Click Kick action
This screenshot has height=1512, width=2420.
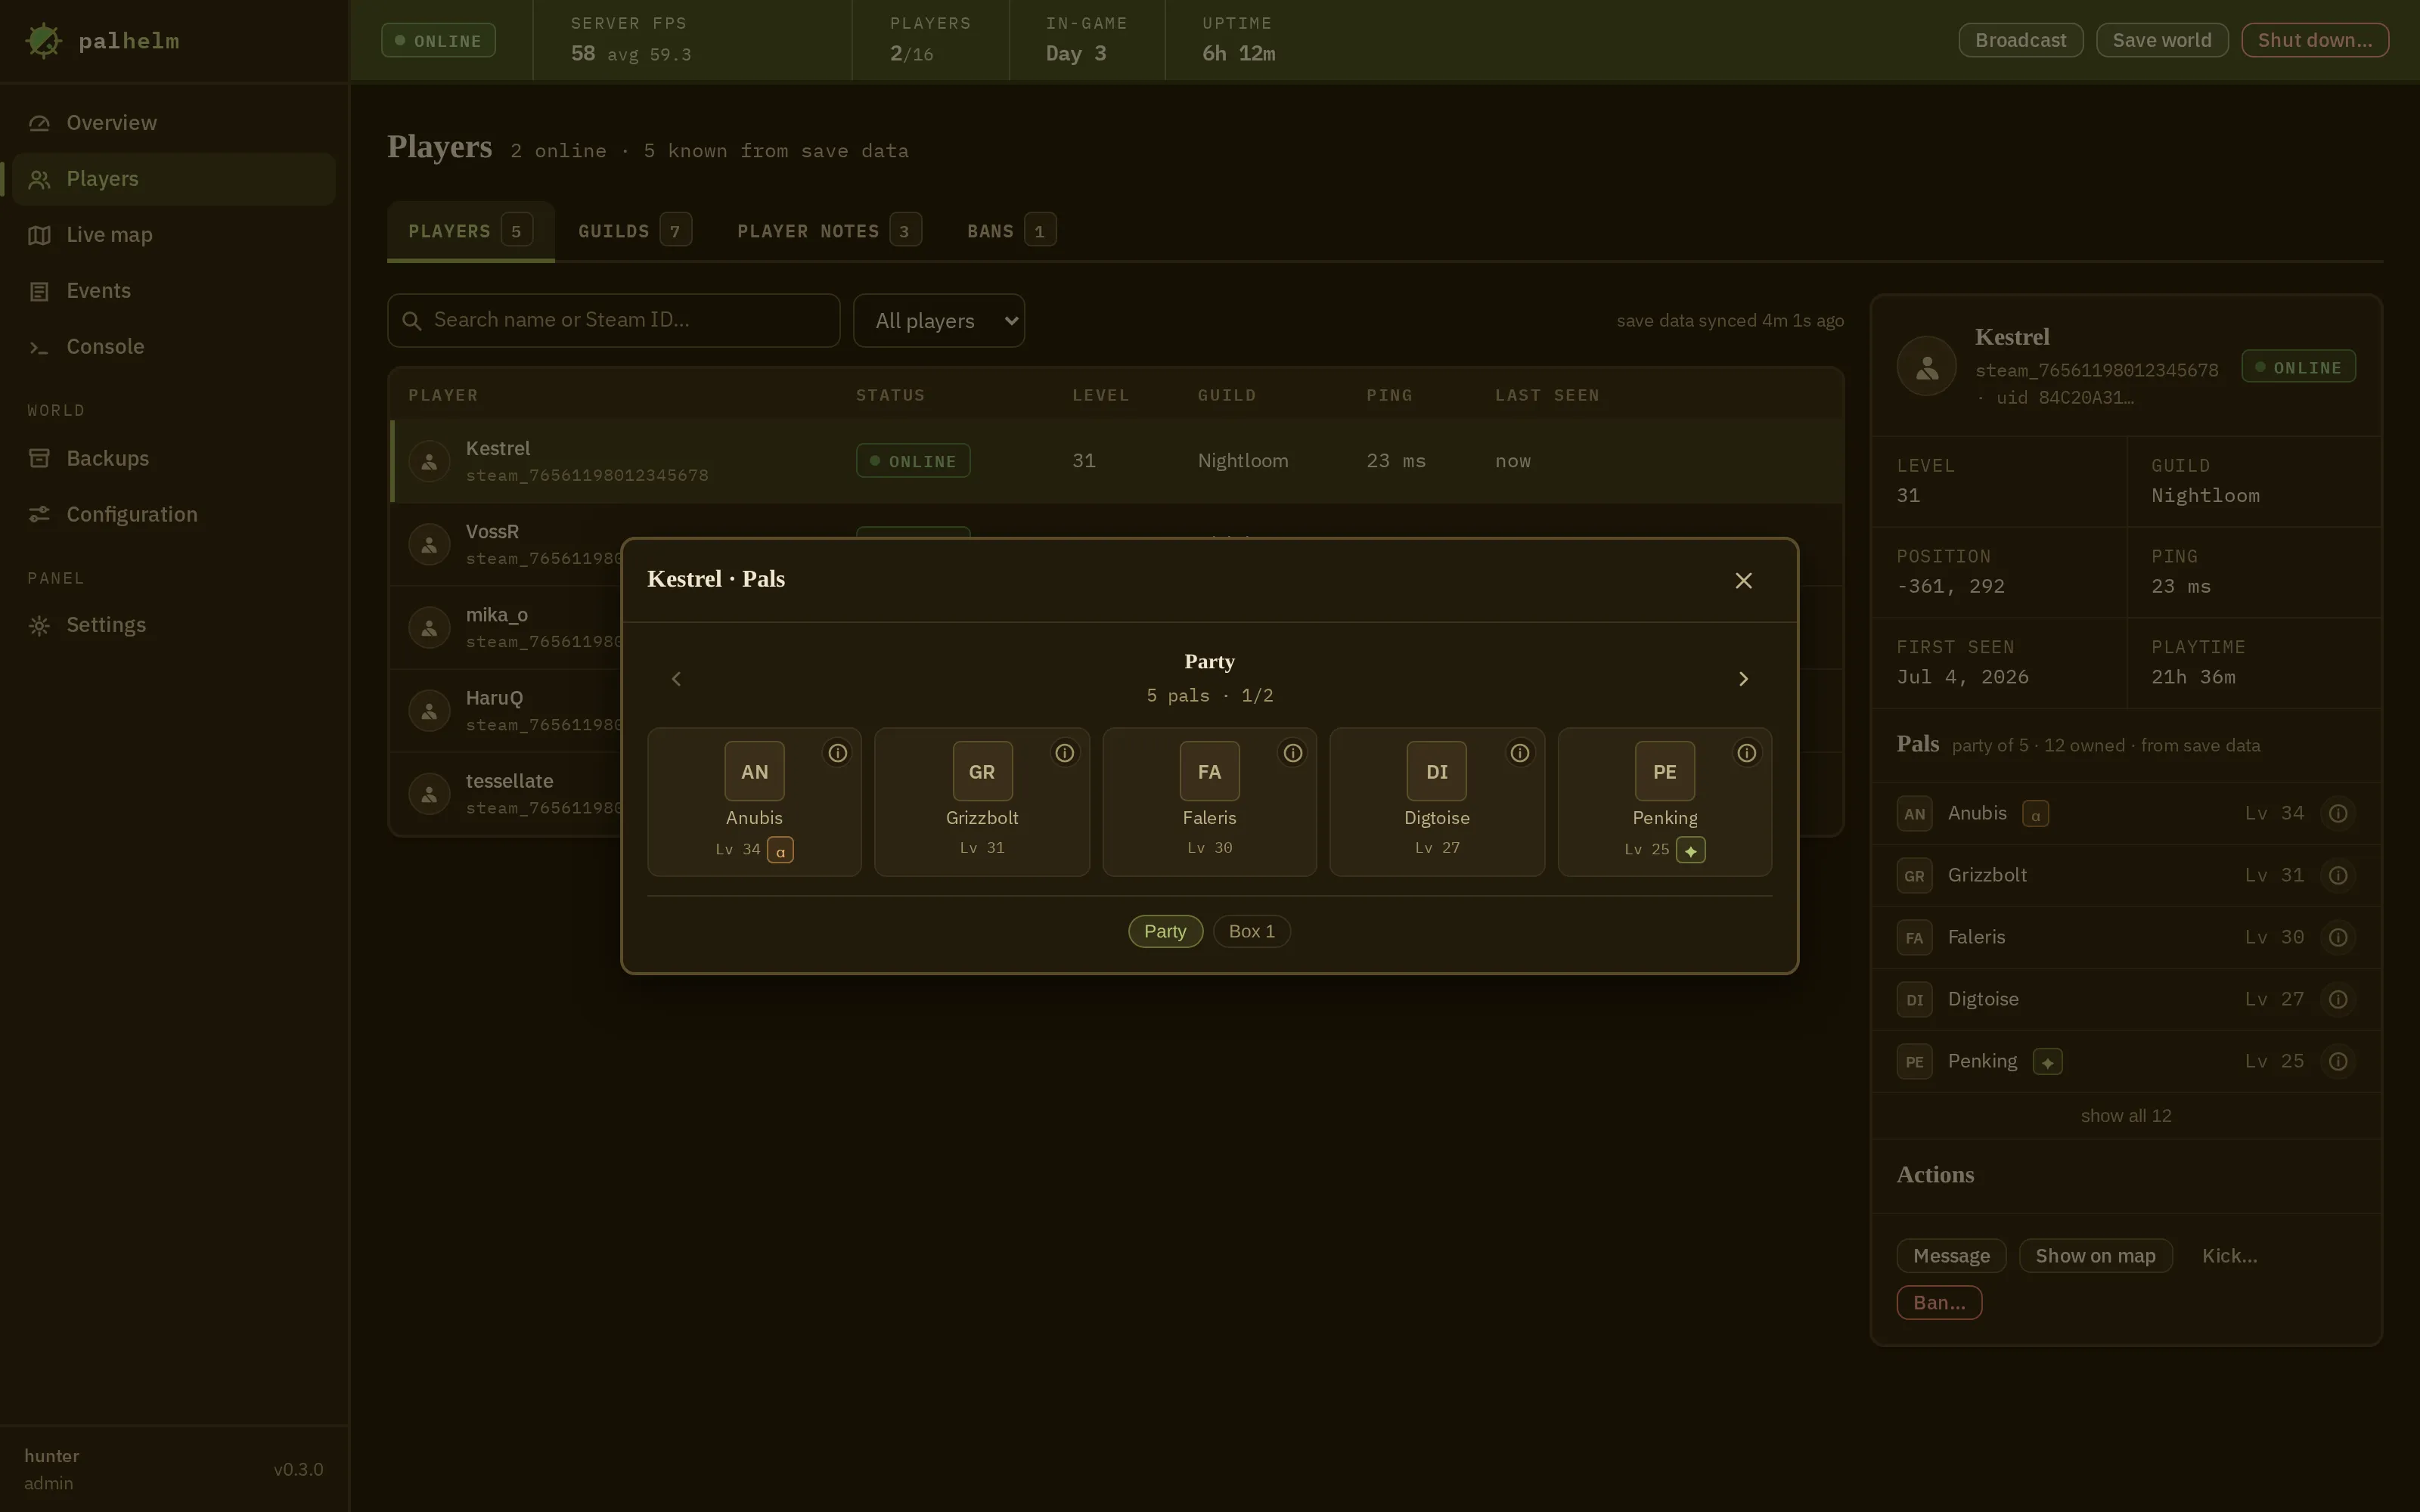[2230, 1257]
